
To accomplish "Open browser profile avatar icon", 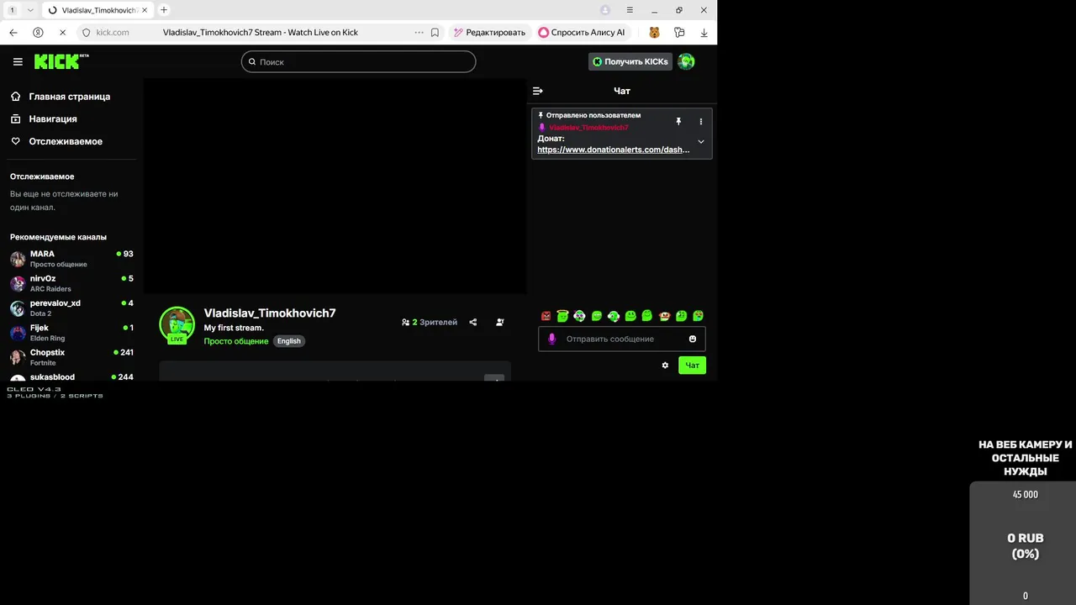I will pyautogui.click(x=605, y=10).
